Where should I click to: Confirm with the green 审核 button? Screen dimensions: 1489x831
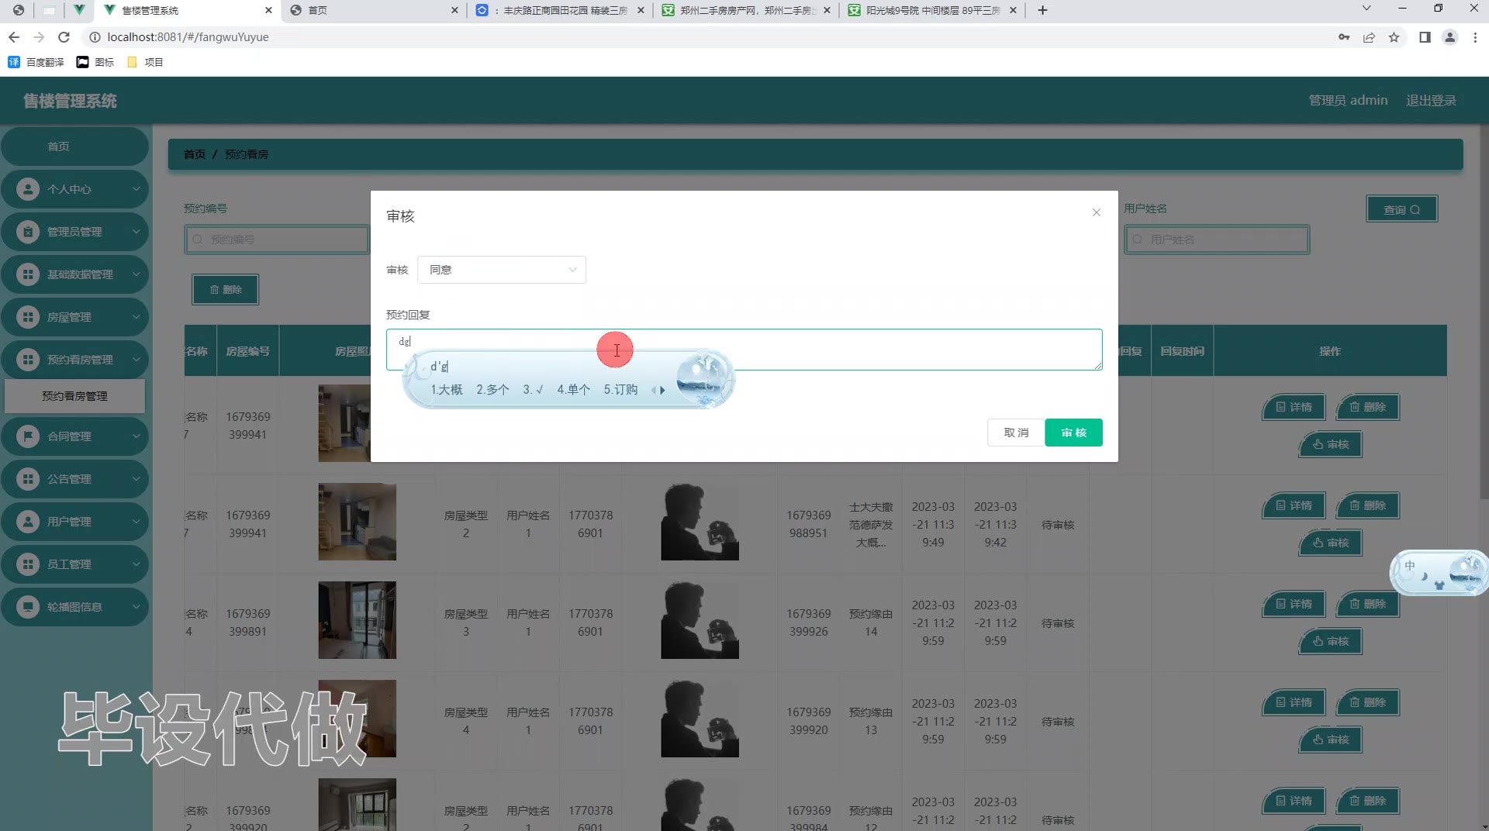(x=1073, y=433)
